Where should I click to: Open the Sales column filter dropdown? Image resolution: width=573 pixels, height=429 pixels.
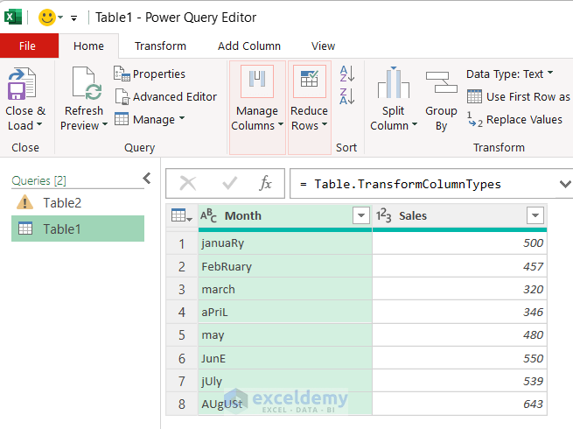point(535,215)
